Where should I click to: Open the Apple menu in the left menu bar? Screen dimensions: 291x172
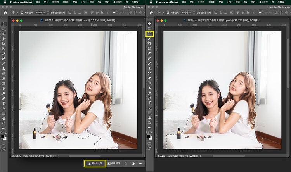point(5,2)
